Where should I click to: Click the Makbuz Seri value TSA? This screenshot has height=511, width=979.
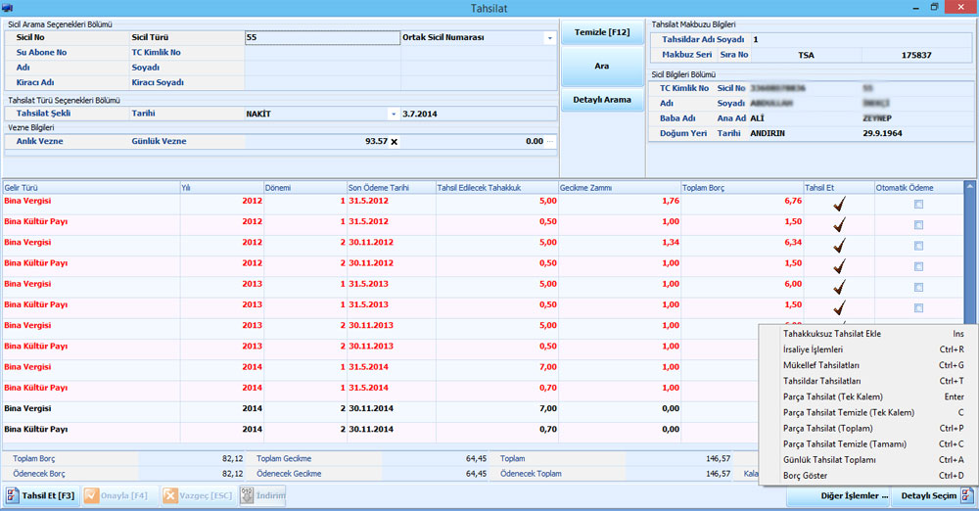pyautogui.click(x=806, y=55)
